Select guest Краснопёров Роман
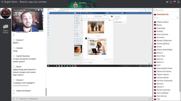The height and width of the screenshot is (101, 181). [164, 68]
